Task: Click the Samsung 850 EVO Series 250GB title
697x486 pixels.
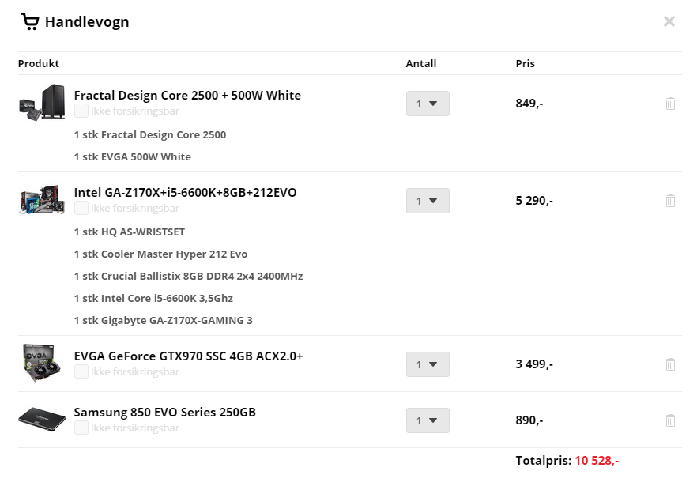Action: click(x=165, y=413)
